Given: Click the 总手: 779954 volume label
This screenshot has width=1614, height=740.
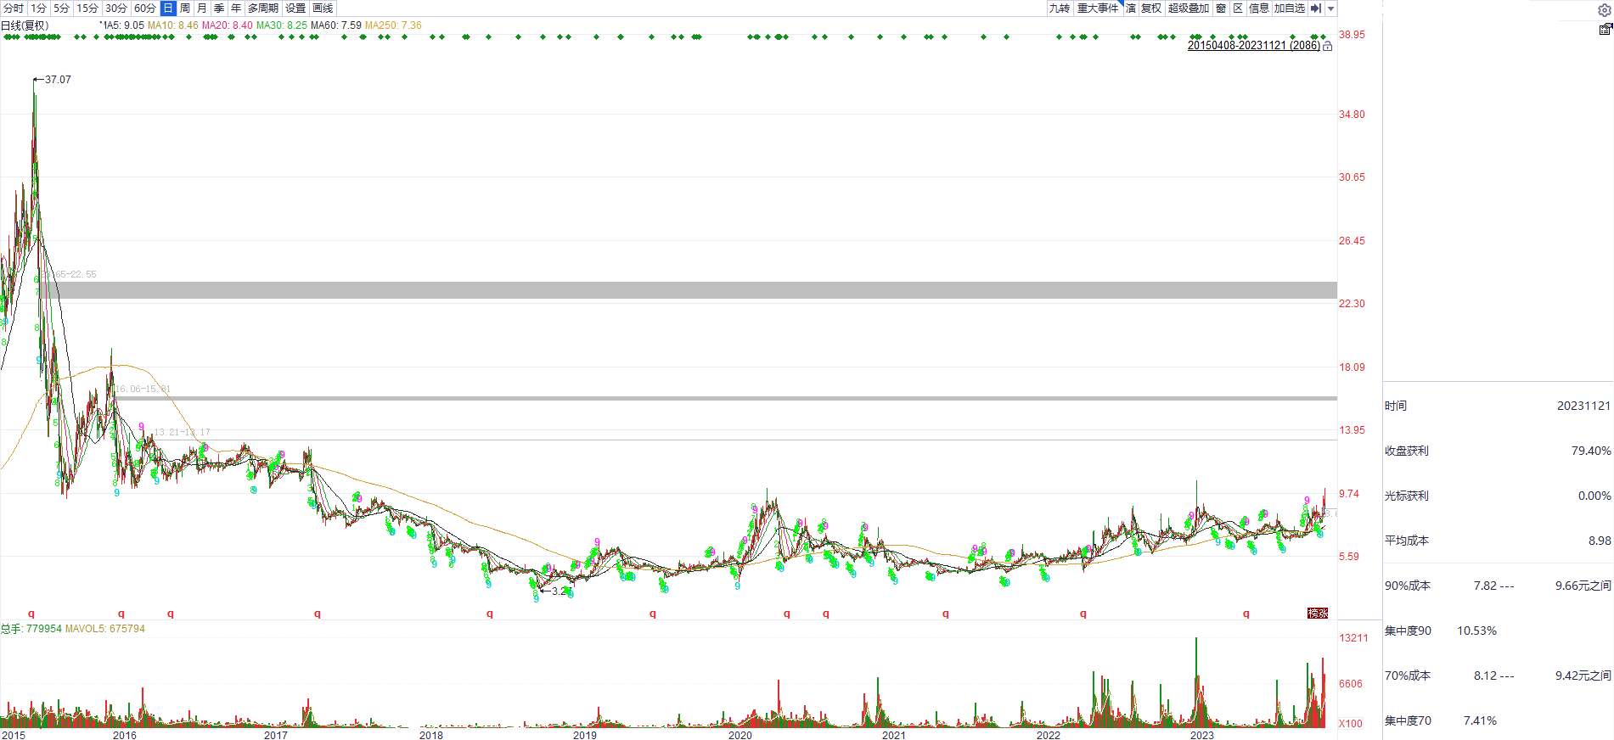Looking at the screenshot, I should point(31,629).
